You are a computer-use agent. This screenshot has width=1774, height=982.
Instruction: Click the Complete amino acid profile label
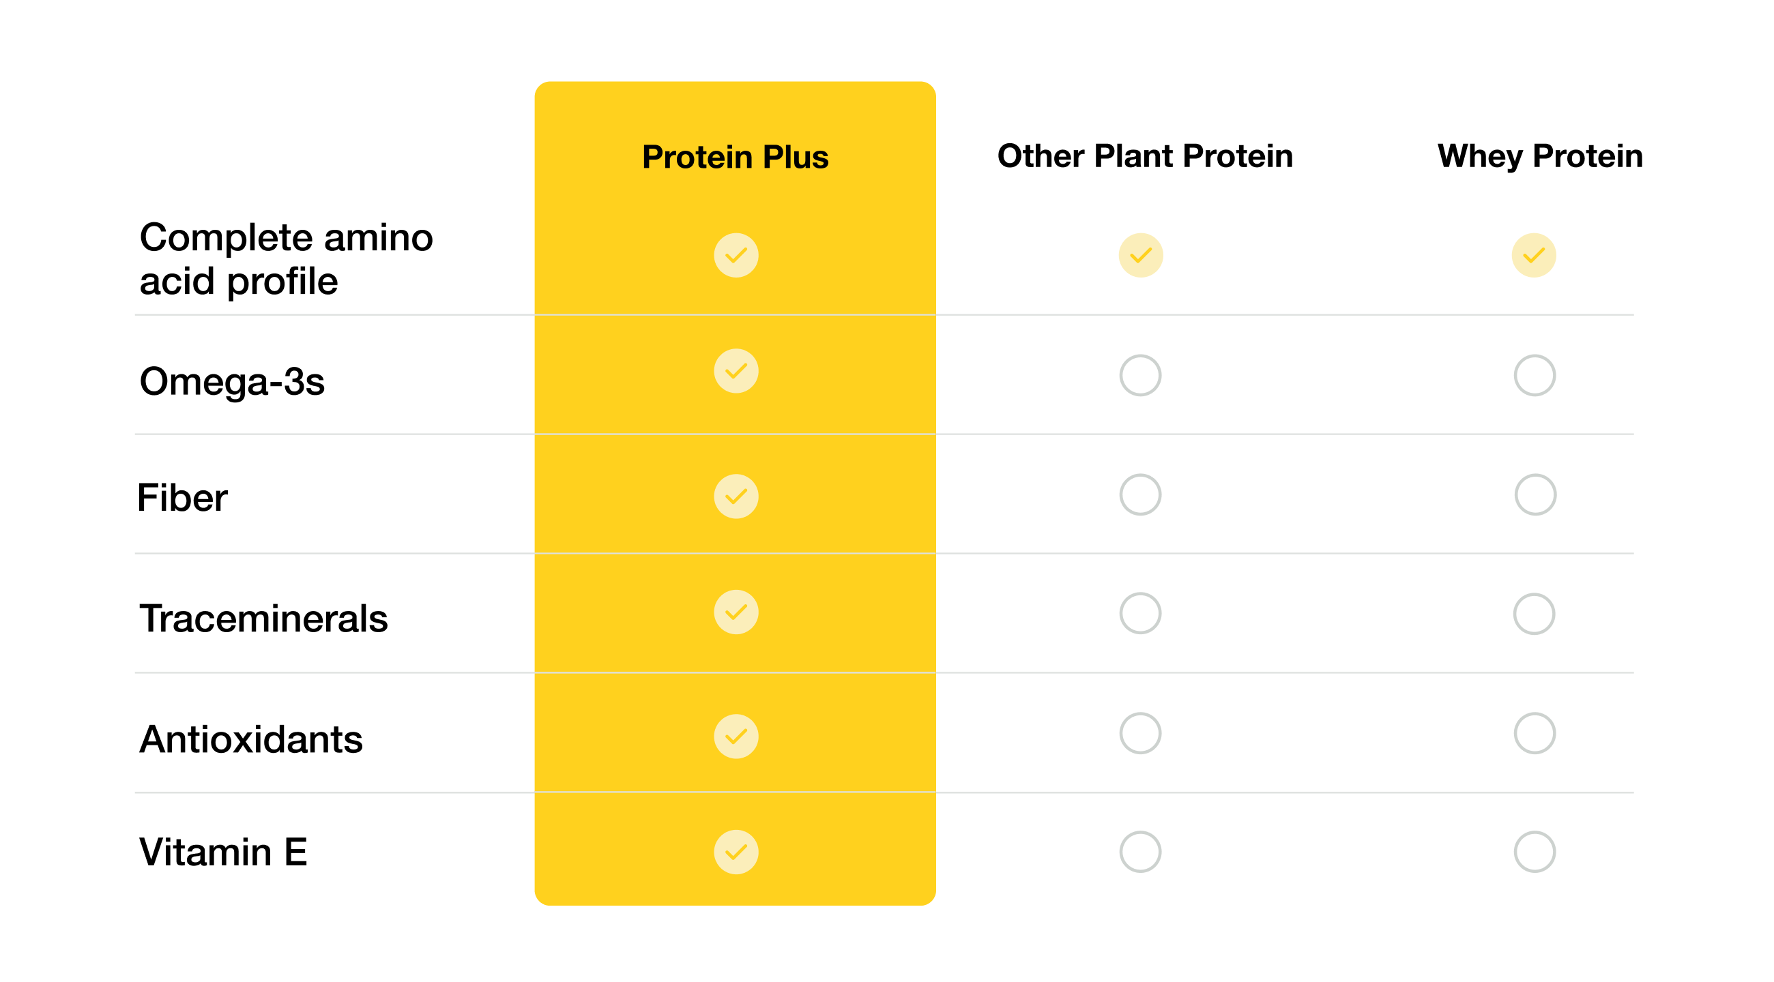point(286,258)
